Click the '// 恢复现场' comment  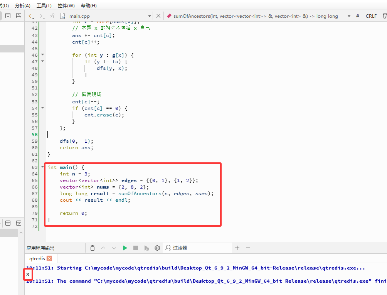point(87,94)
